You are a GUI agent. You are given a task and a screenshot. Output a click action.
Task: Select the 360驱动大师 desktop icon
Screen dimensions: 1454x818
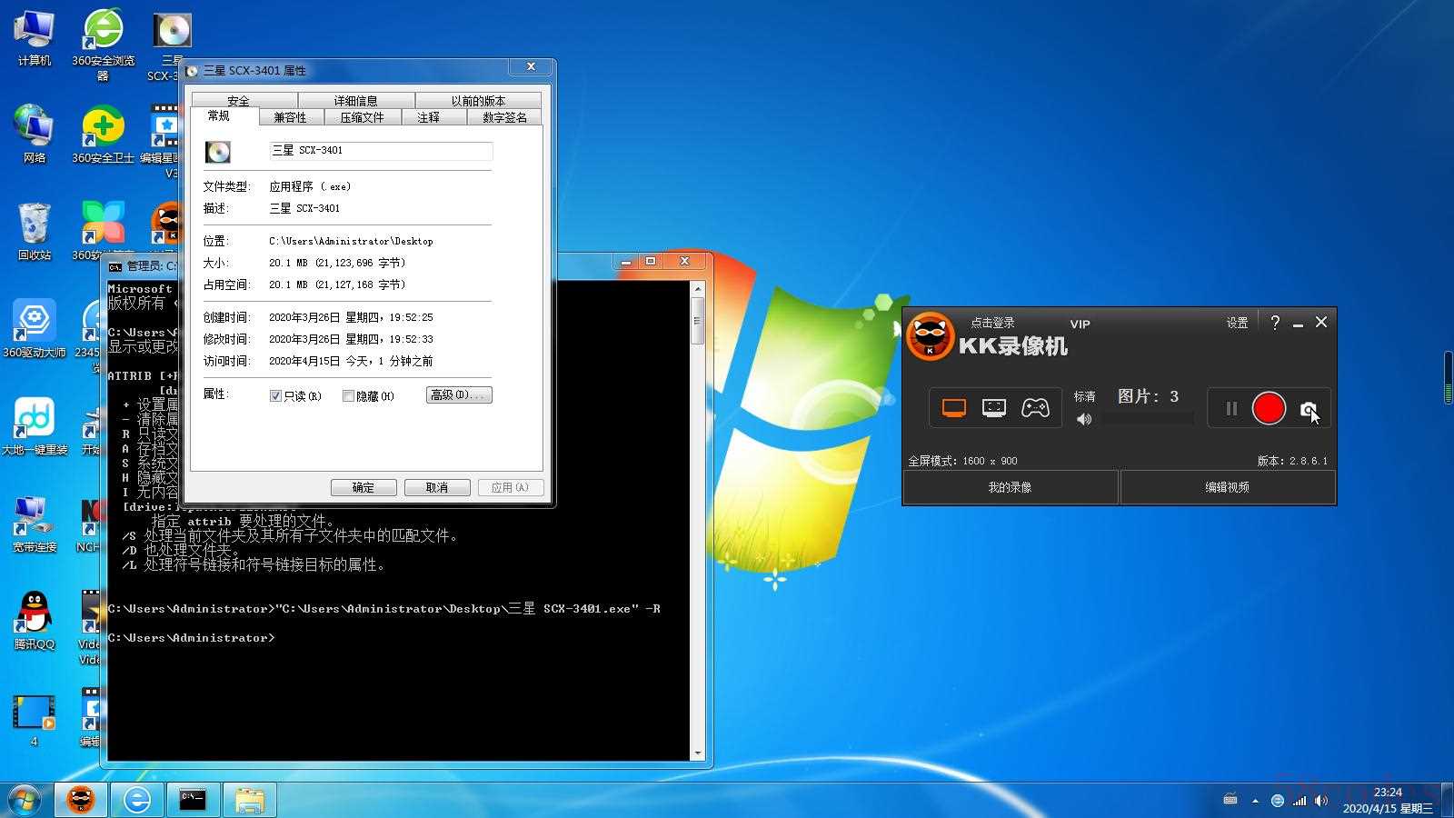35,329
